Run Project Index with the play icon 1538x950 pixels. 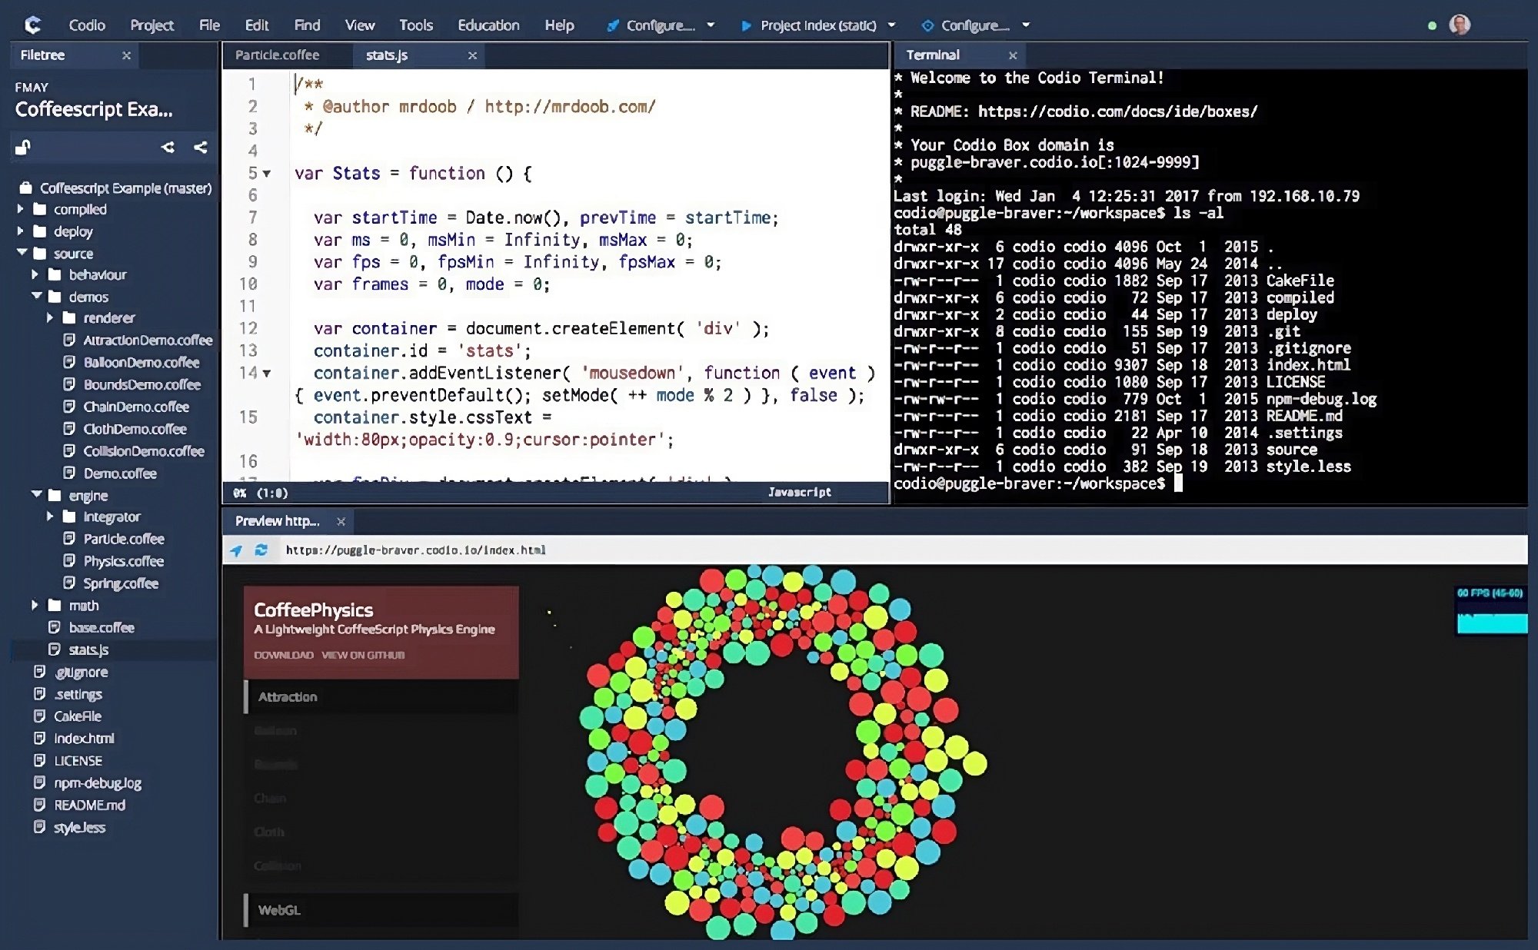pyautogui.click(x=747, y=25)
